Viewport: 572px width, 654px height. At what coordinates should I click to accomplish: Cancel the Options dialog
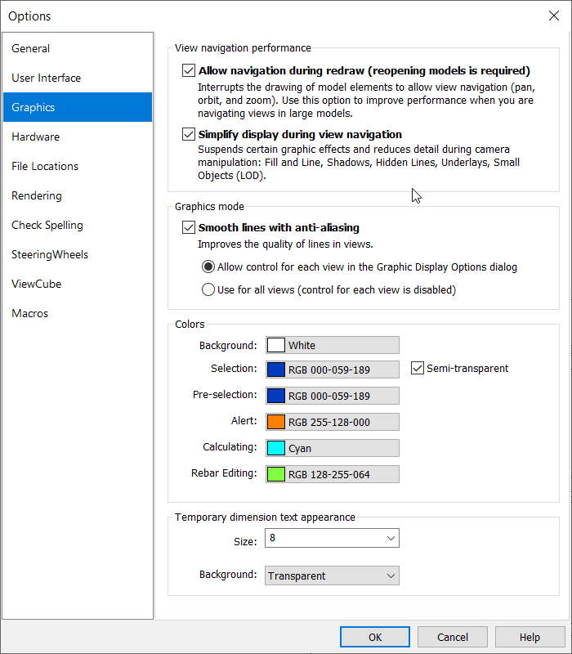click(x=453, y=637)
